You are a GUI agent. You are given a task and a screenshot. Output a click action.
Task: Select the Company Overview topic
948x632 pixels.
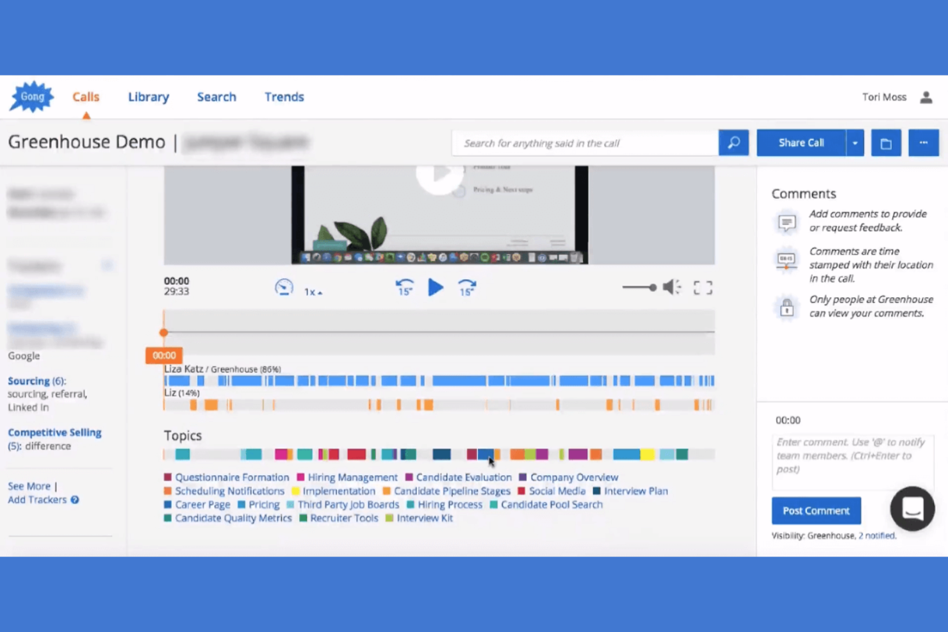click(568, 477)
